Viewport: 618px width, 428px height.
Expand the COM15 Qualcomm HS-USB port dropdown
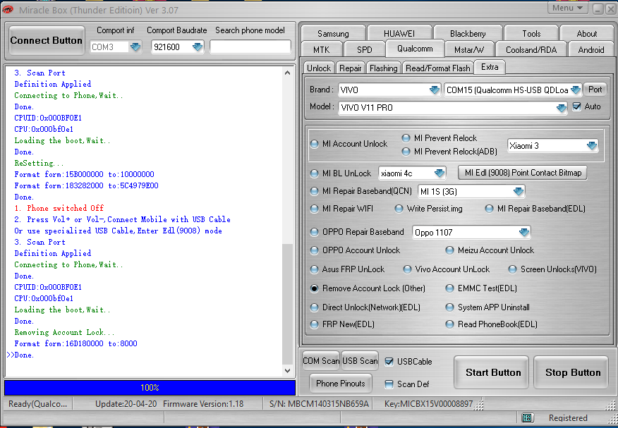(576, 90)
